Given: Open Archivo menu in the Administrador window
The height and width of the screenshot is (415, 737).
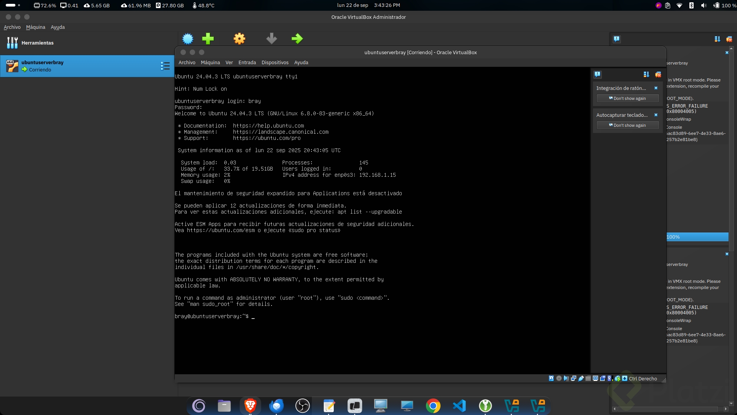Looking at the screenshot, I should [x=12, y=27].
